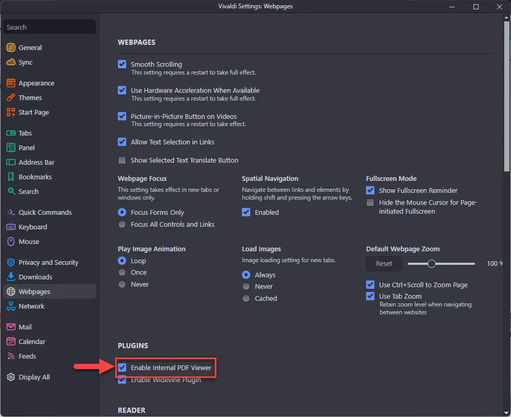511x417 pixels.
Task: Toggle Spatial Navigation Enabled checkbox
Action: (246, 213)
